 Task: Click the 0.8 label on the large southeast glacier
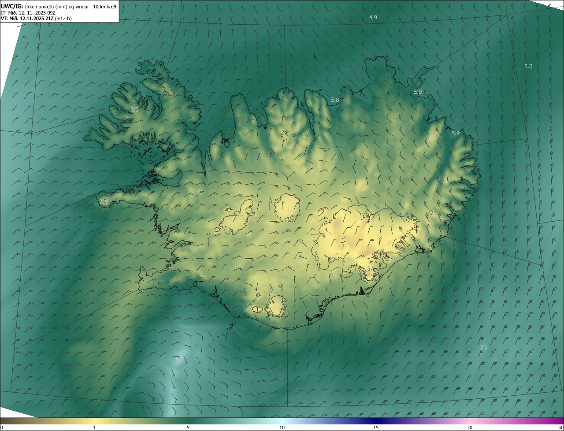pyautogui.click(x=337, y=224)
